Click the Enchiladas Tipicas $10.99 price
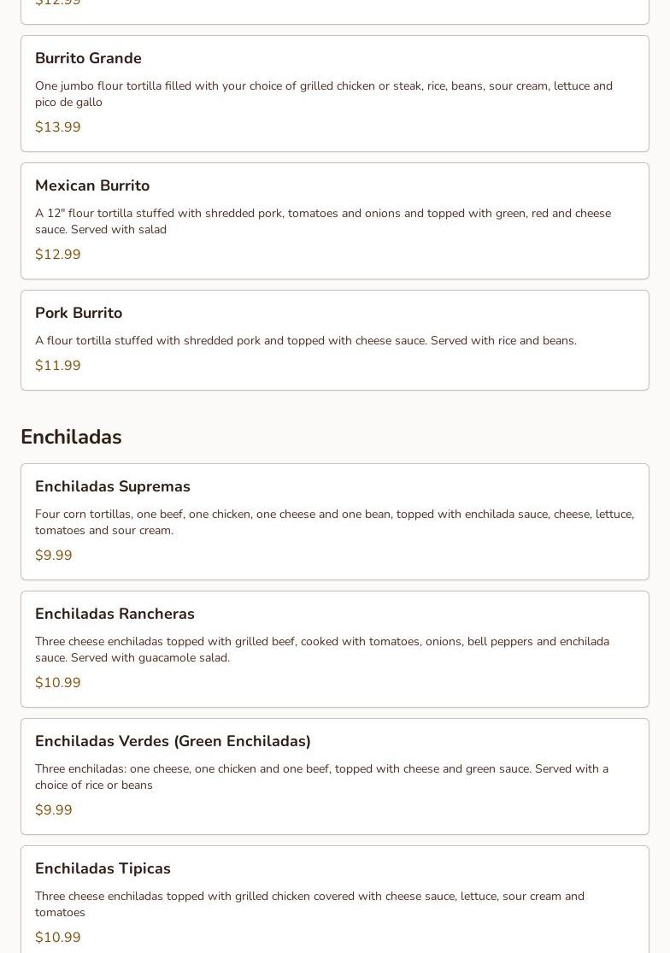Screen dimensions: 670x953 tap(58, 938)
